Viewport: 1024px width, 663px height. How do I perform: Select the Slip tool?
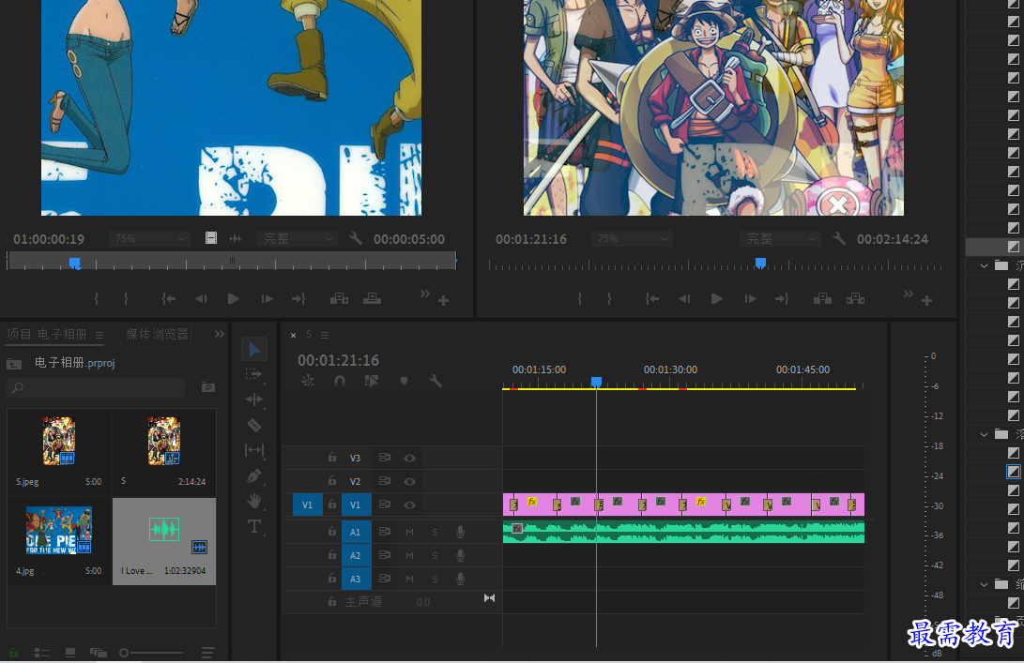(x=254, y=450)
